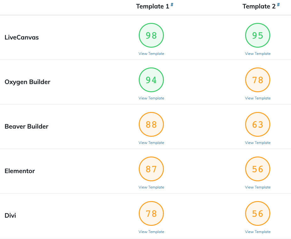Click Oxygen Builder Template 1 score 94

[151, 80]
